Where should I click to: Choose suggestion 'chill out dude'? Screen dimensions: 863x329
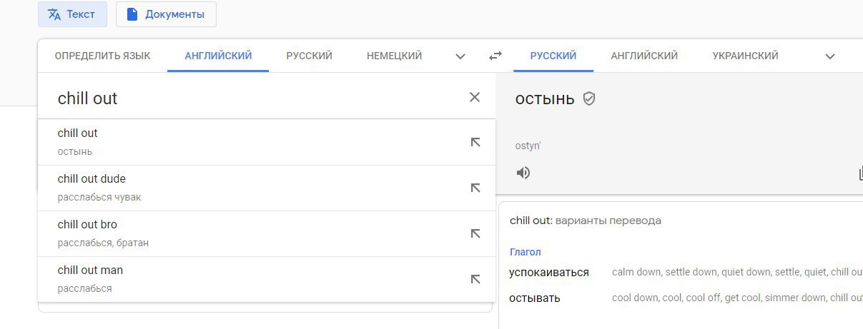point(266,188)
